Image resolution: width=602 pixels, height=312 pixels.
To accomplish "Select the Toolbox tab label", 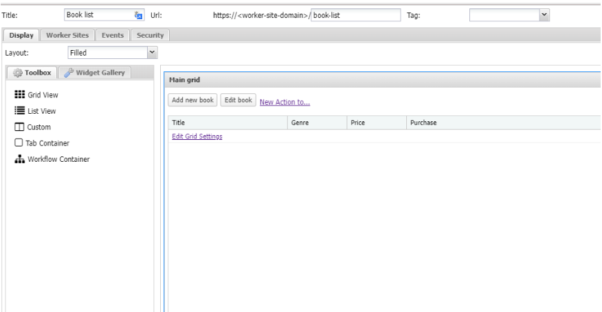I will point(38,73).
